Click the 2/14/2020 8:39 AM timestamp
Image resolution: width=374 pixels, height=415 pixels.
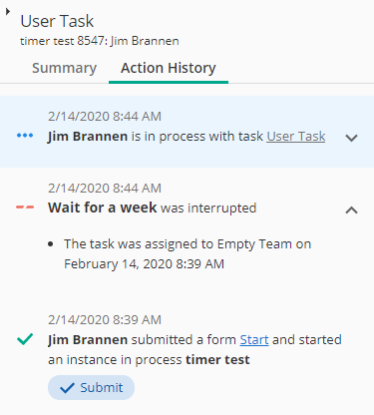tap(105, 320)
